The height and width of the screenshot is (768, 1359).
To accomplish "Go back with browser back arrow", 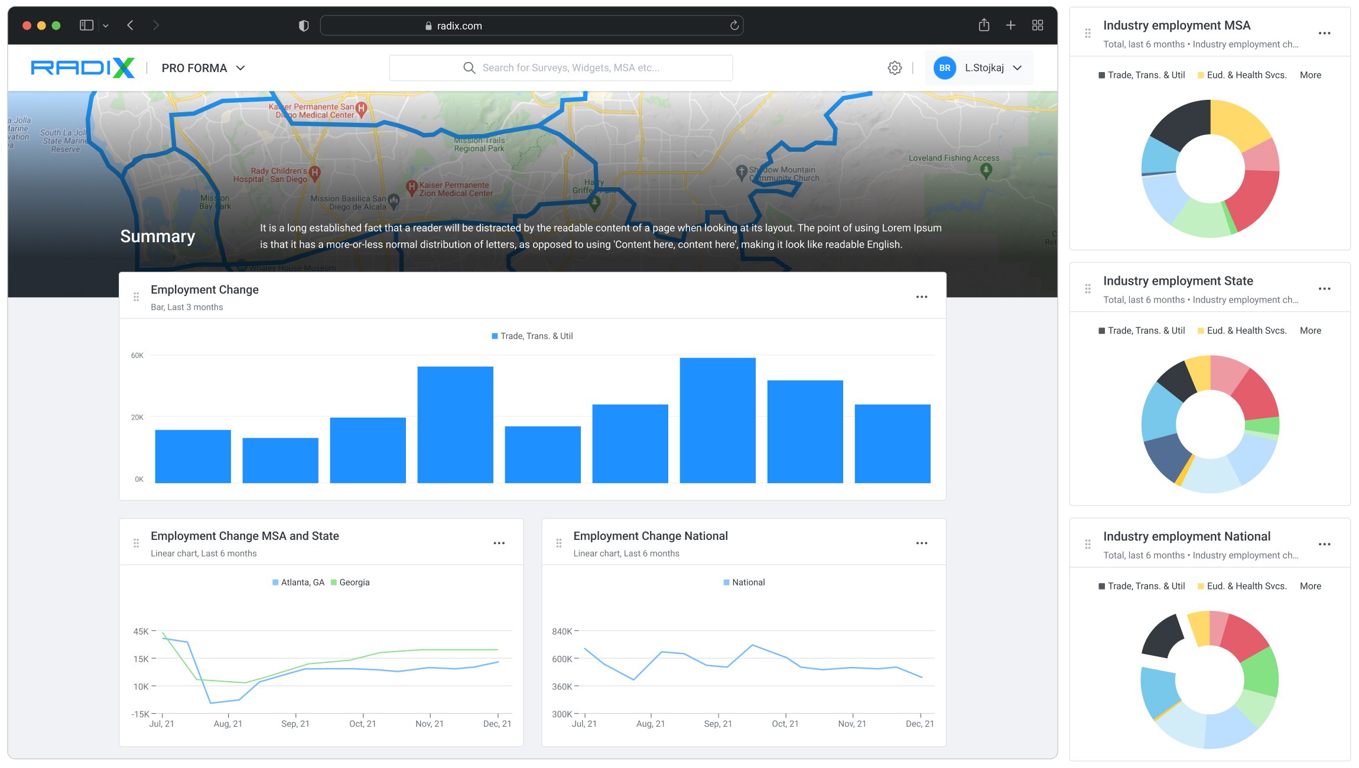I will 131,25.
